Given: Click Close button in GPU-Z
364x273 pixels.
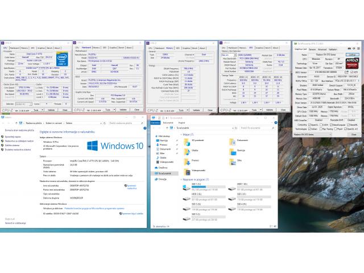Looking at the screenshot, I should [x=354, y=134].
